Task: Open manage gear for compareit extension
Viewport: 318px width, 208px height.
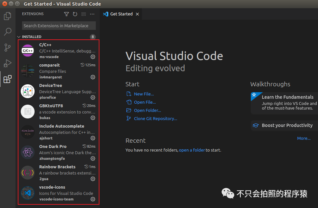Action: (x=93, y=77)
